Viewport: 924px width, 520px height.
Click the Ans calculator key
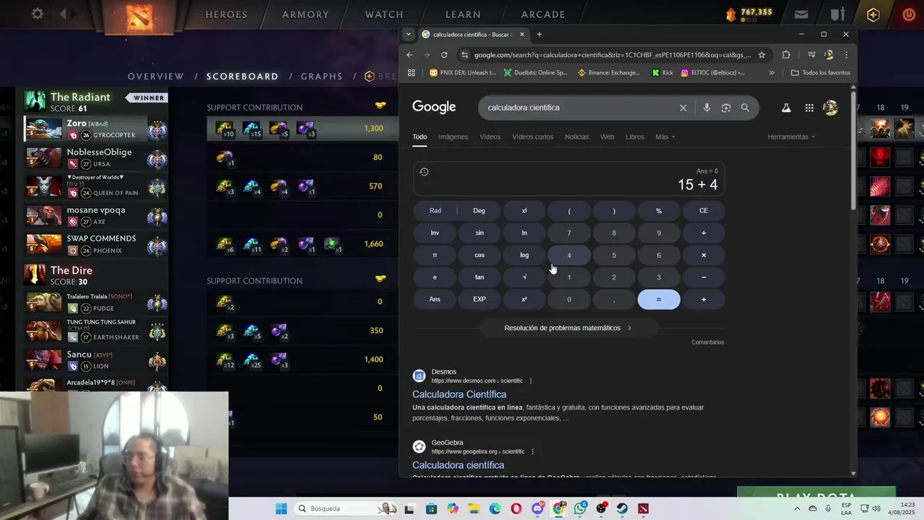[435, 299]
